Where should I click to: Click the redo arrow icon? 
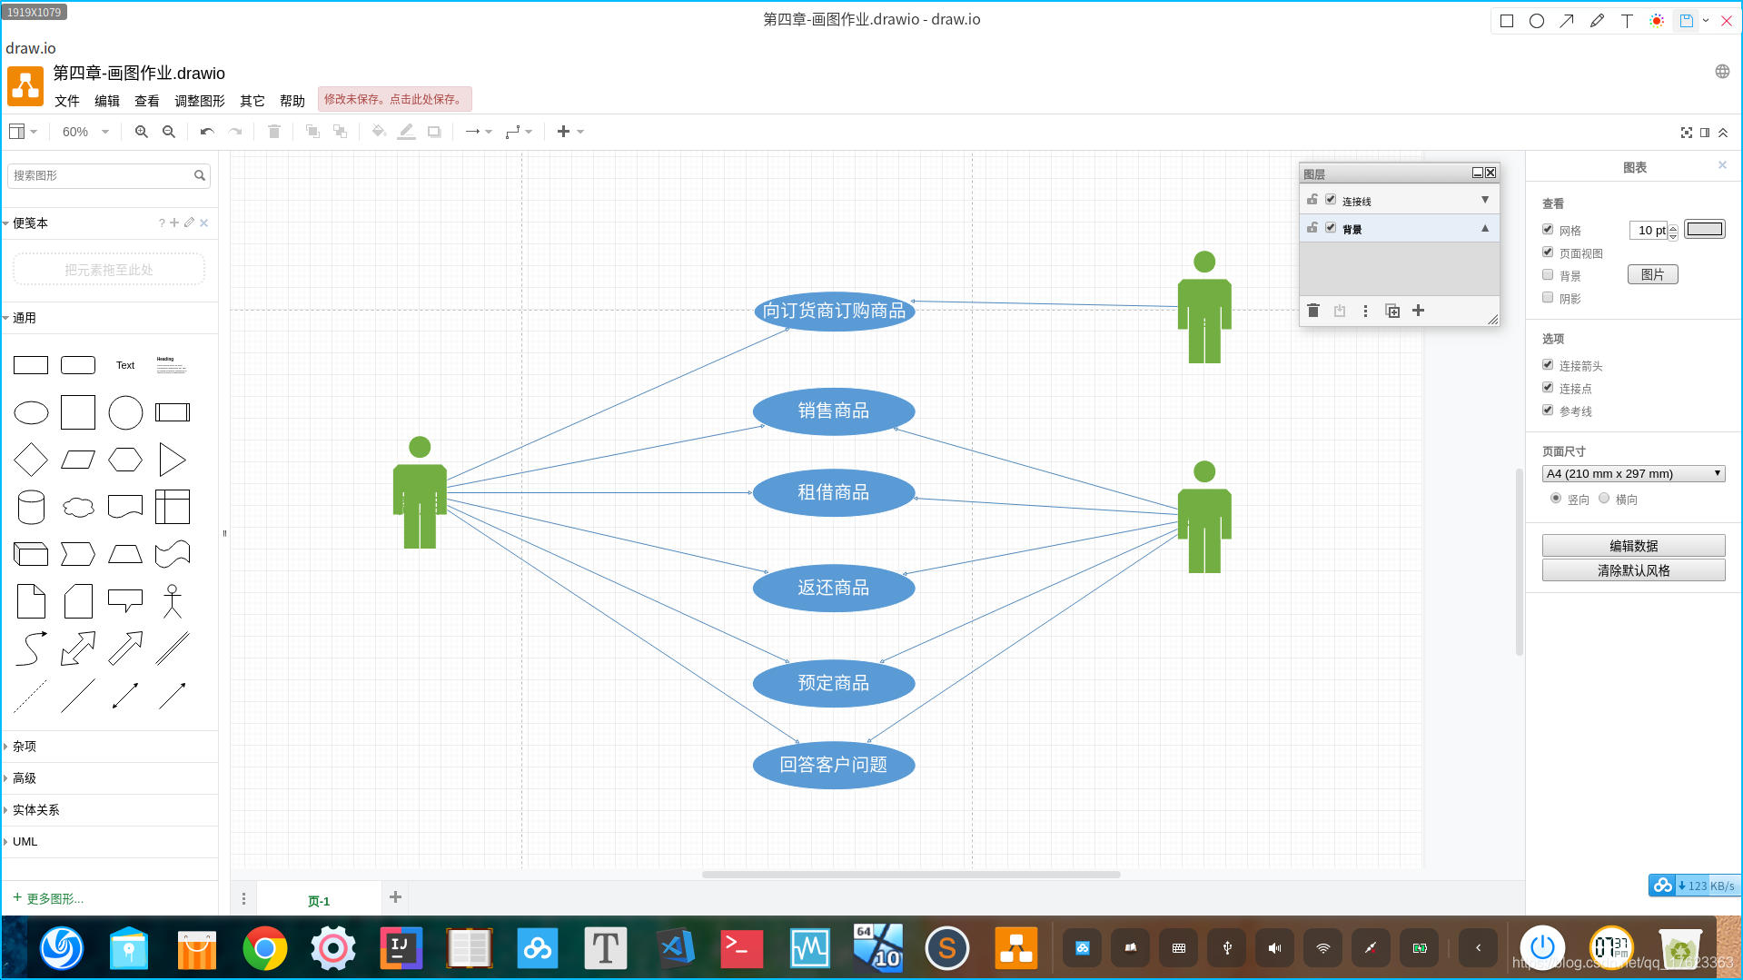click(235, 132)
